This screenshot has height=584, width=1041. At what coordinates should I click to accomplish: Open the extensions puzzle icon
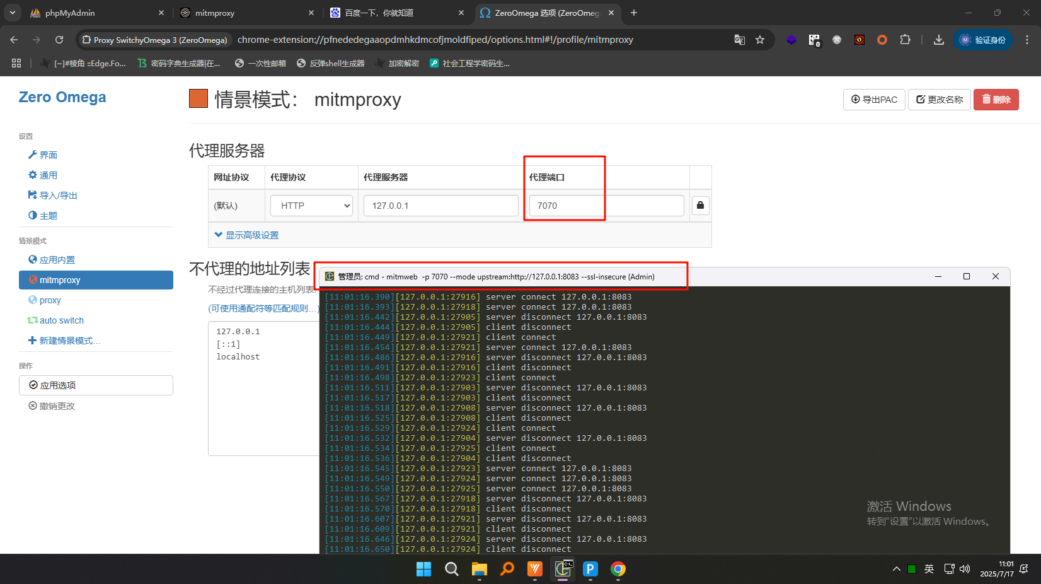tap(905, 40)
